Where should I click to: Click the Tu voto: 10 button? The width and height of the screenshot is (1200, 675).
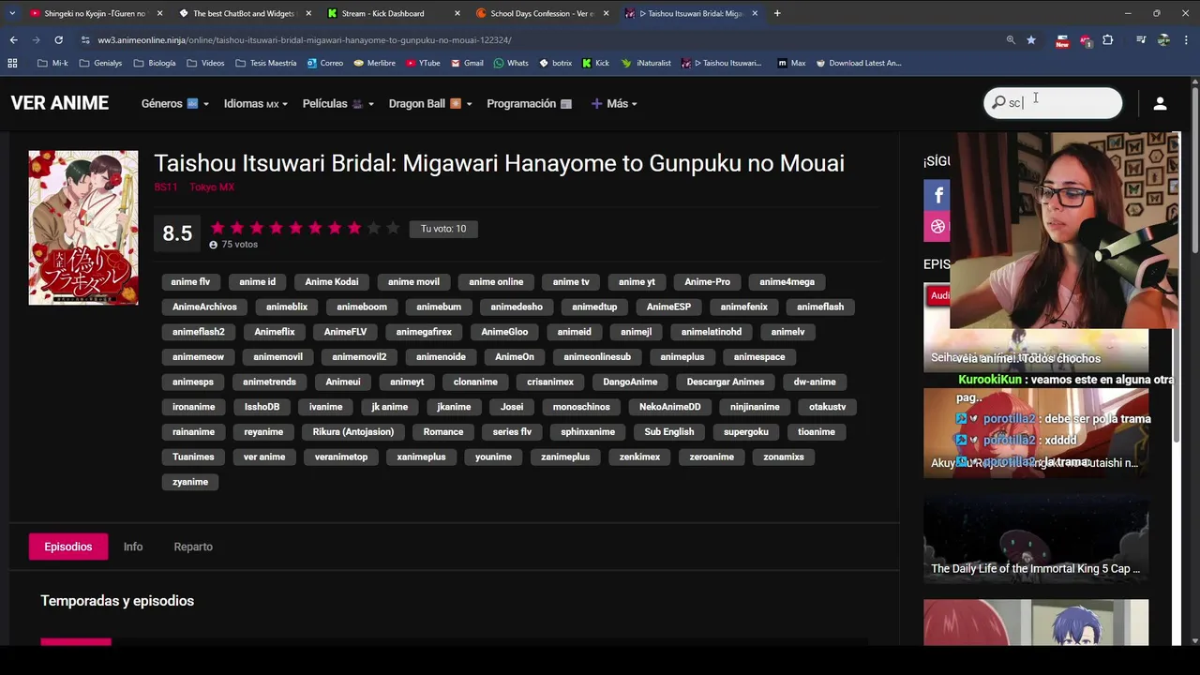pos(443,229)
